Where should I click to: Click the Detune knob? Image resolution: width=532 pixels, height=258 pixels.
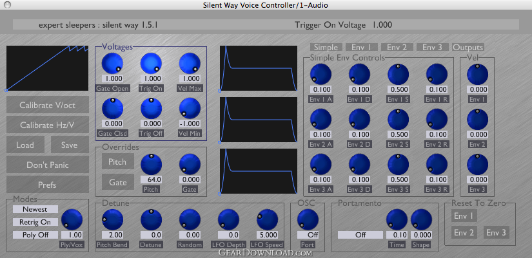pos(151,219)
